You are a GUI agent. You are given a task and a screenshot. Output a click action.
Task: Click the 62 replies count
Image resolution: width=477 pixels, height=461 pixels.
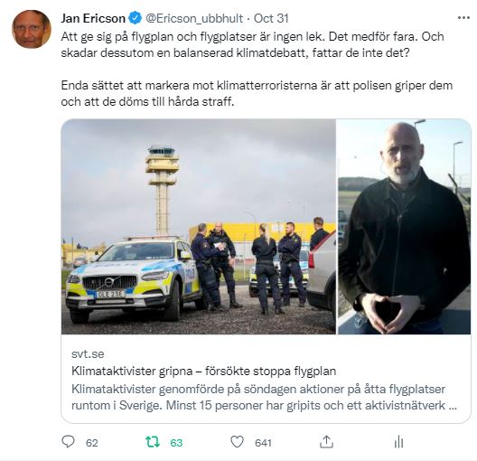tap(92, 443)
